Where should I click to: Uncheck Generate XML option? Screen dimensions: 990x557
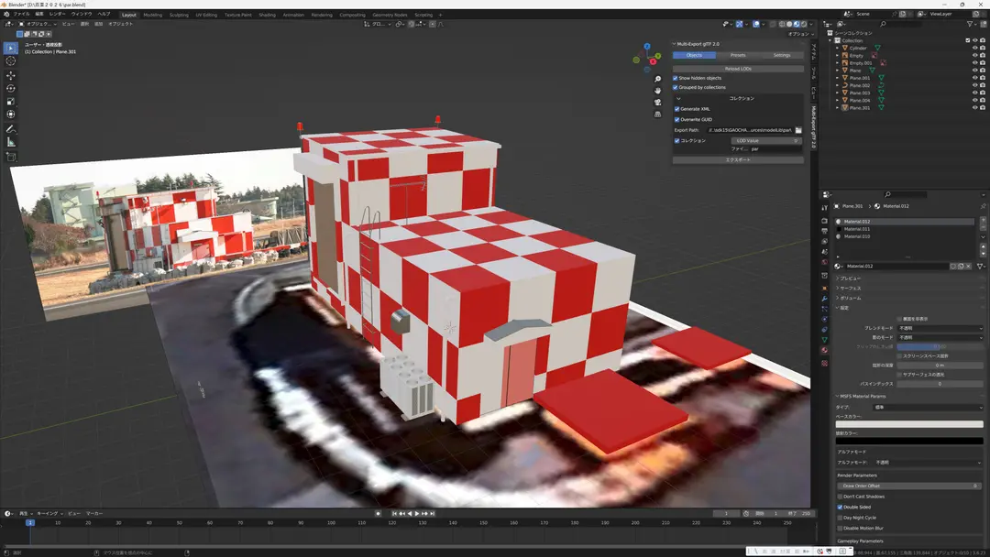(x=676, y=109)
